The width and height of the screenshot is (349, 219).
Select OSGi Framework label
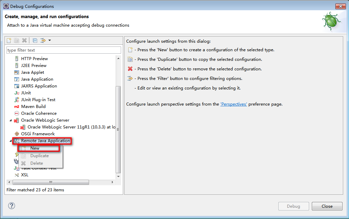click(38, 134)
